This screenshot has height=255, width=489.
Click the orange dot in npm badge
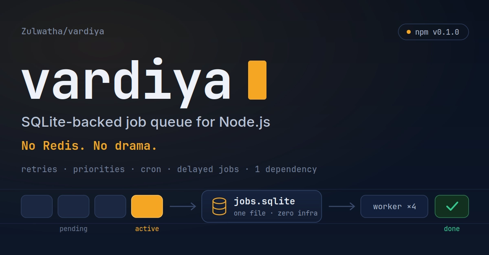[409, 32]
